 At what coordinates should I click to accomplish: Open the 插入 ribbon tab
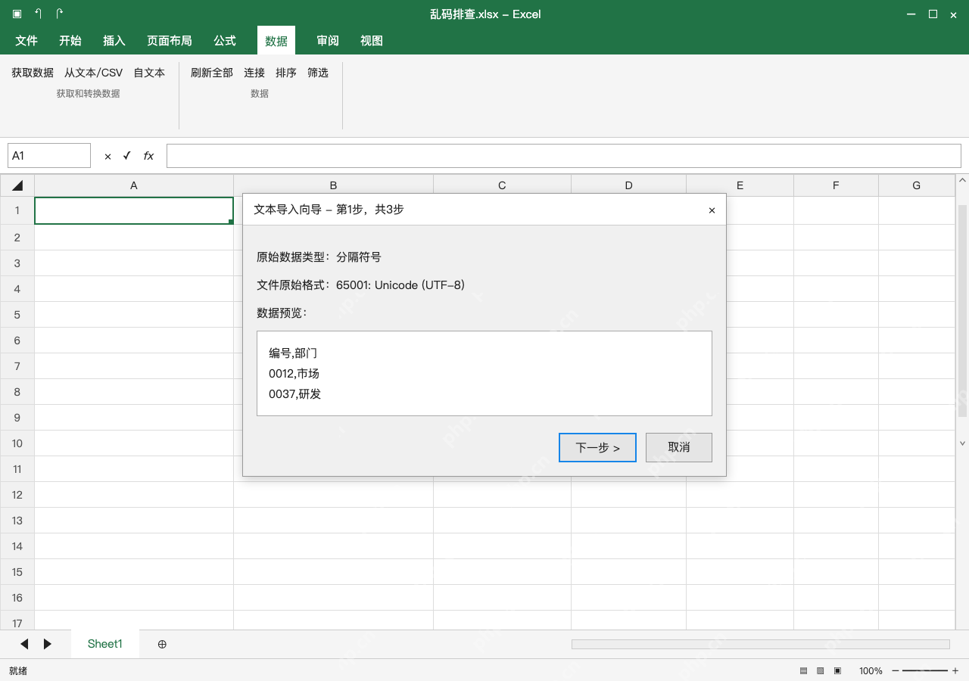point(114,41)
